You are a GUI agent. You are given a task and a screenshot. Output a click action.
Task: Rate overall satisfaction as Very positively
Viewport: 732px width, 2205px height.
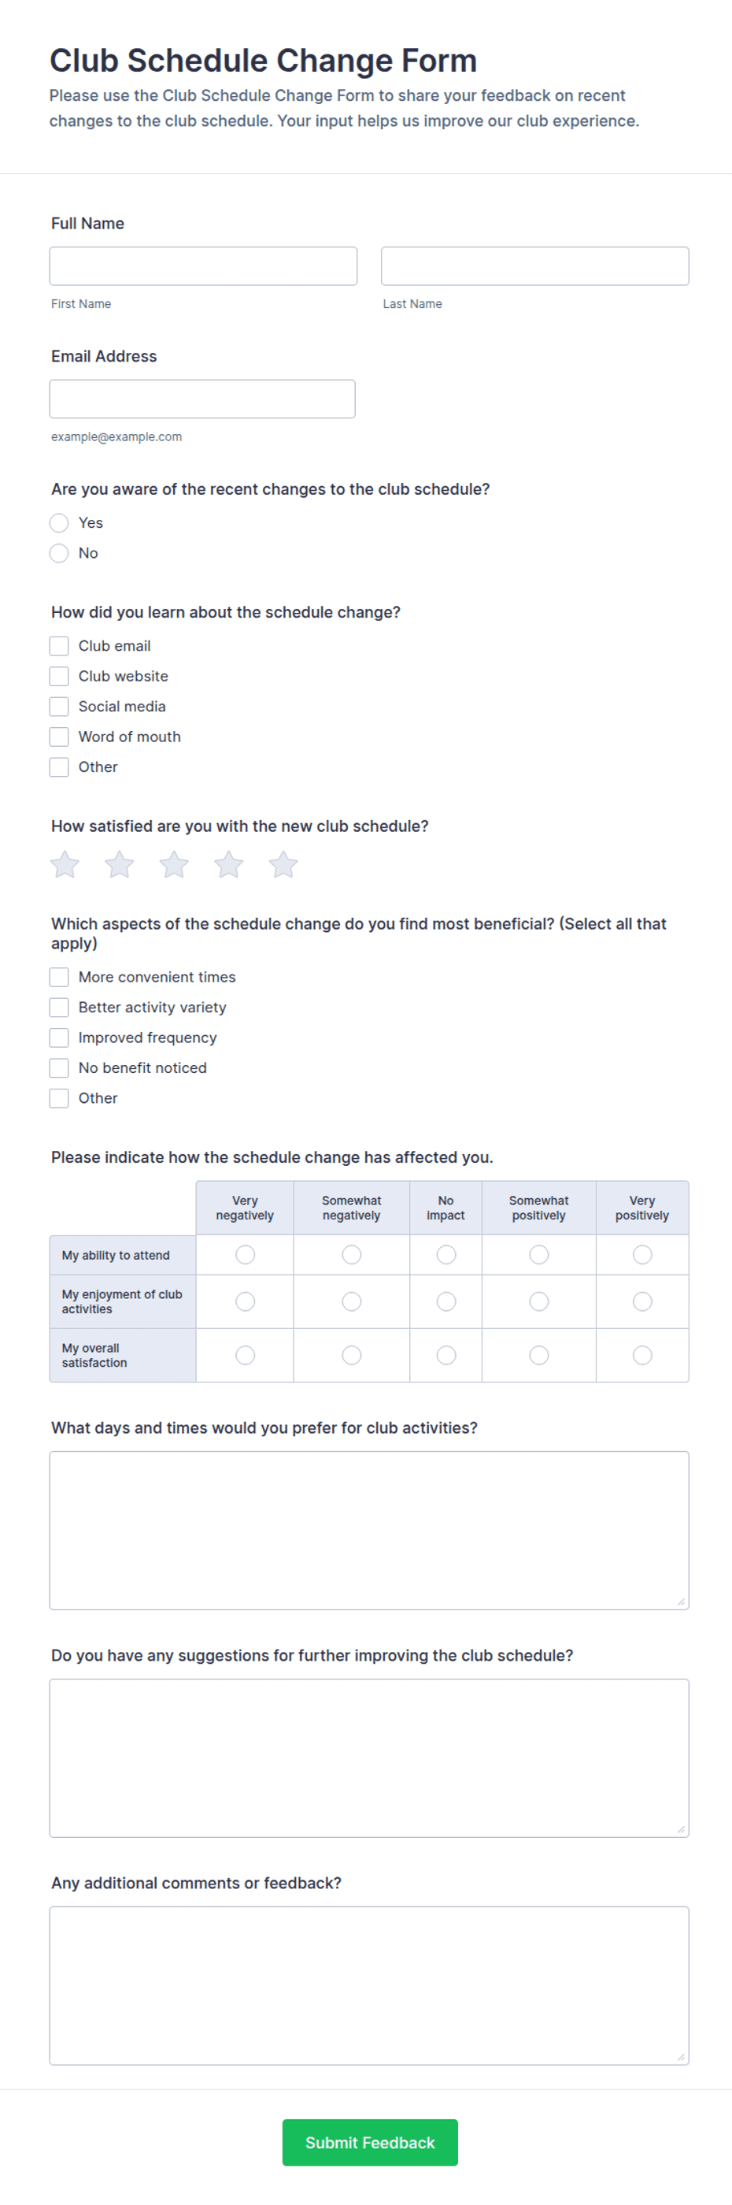642,1356
